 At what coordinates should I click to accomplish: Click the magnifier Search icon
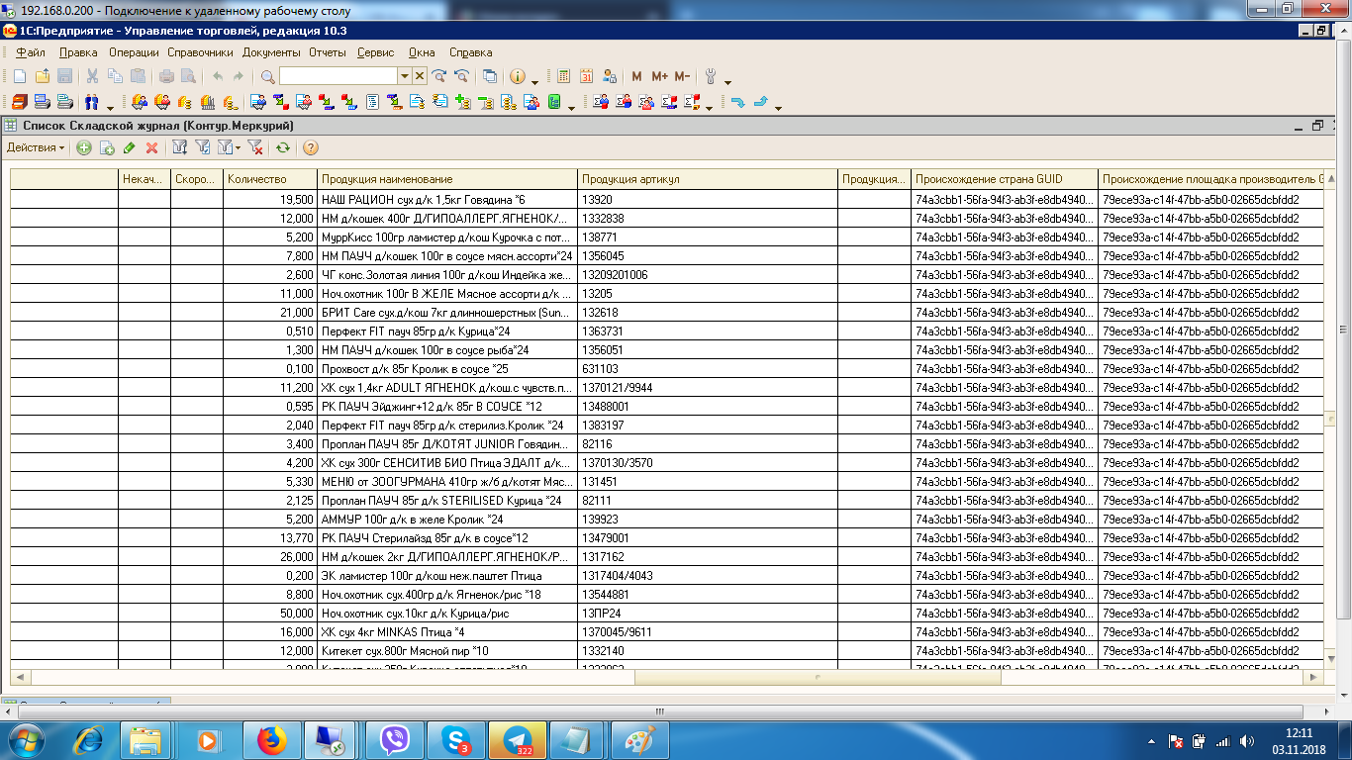267,76
